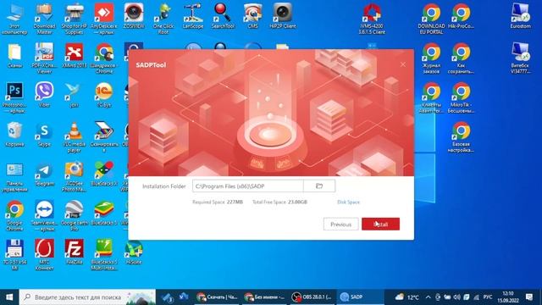Show hidden system tray icons

tap(428, 297)
